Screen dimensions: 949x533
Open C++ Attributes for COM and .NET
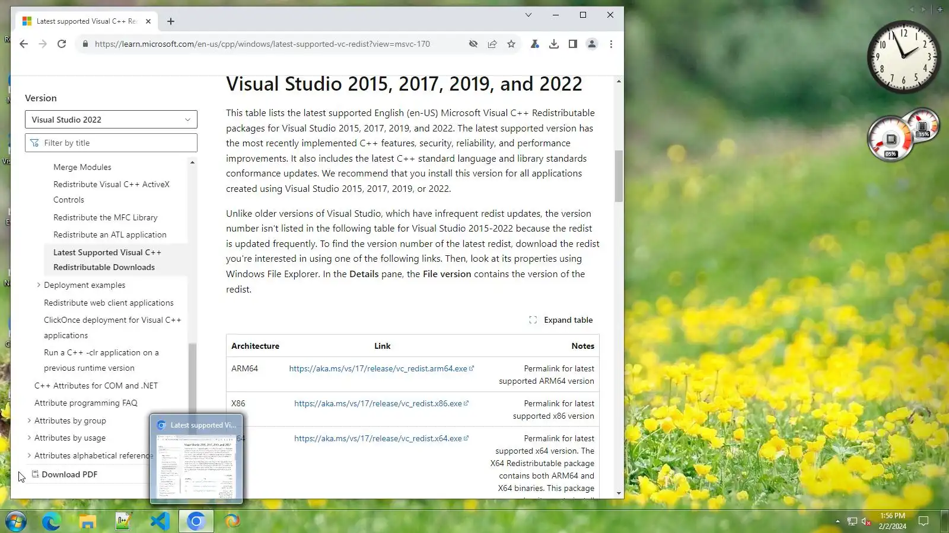(96, 386)
